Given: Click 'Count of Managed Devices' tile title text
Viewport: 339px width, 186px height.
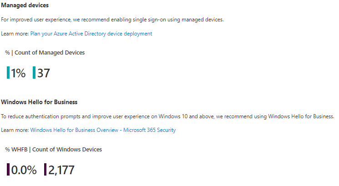Looking at the screenshot, I should 50,53.
